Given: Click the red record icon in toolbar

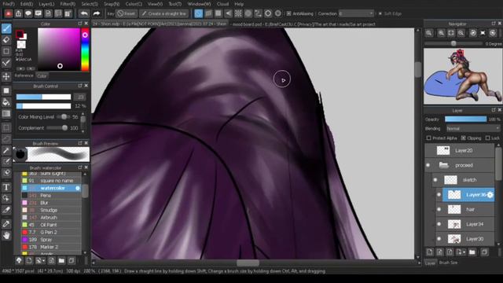Looking at the screenshot, I should point(9,13).
